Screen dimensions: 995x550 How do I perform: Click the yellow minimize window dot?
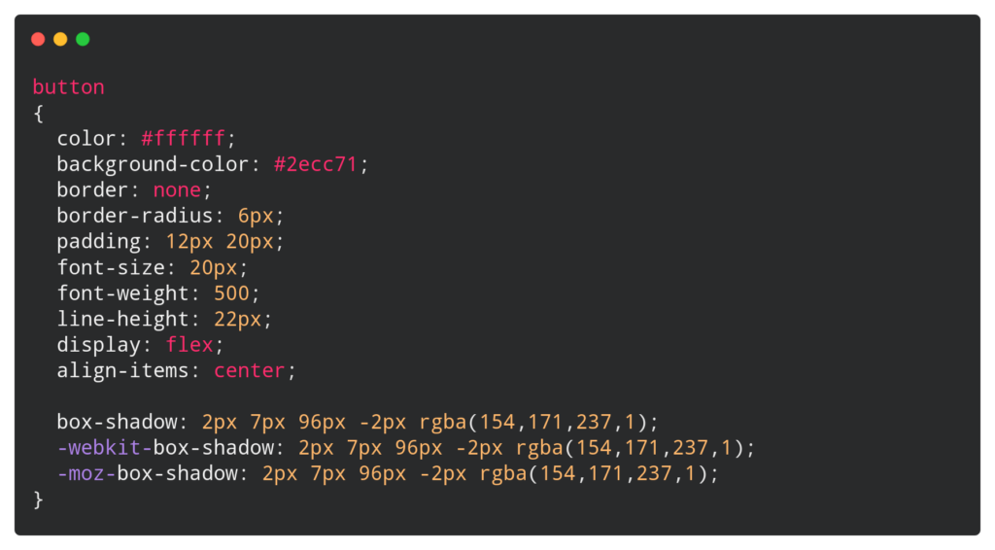pos(60,40)
